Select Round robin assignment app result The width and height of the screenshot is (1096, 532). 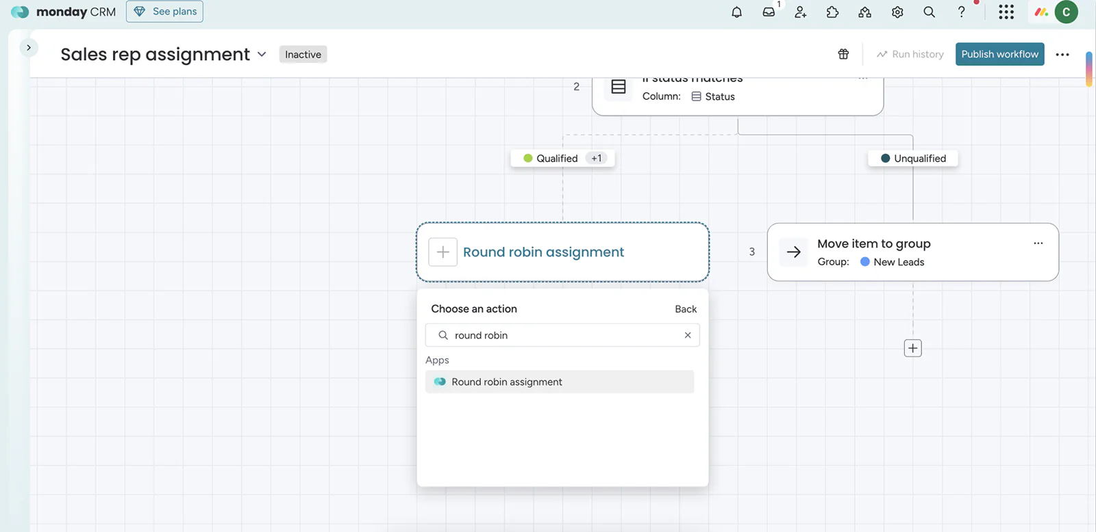point(560,382)
